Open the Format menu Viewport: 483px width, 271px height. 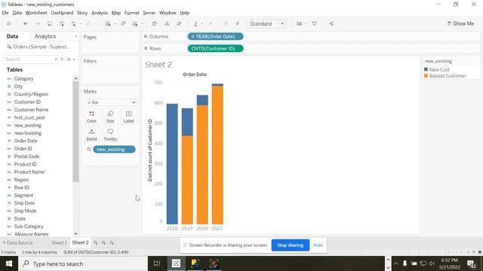132,13
